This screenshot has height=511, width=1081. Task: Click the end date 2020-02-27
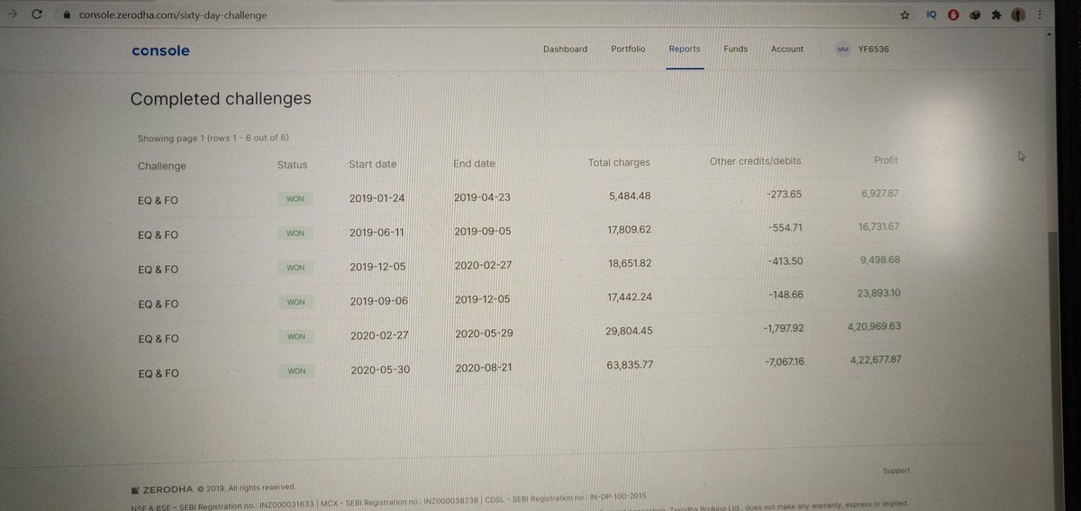pos(482,268)
